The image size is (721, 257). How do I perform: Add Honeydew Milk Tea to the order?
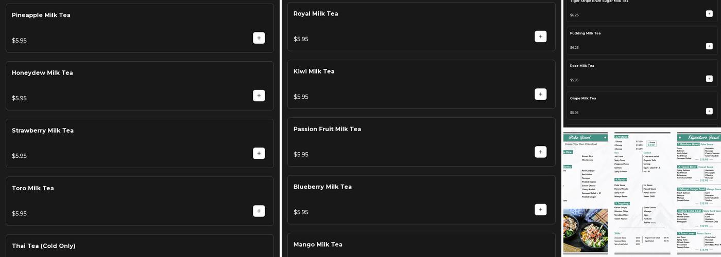point(259,96)
